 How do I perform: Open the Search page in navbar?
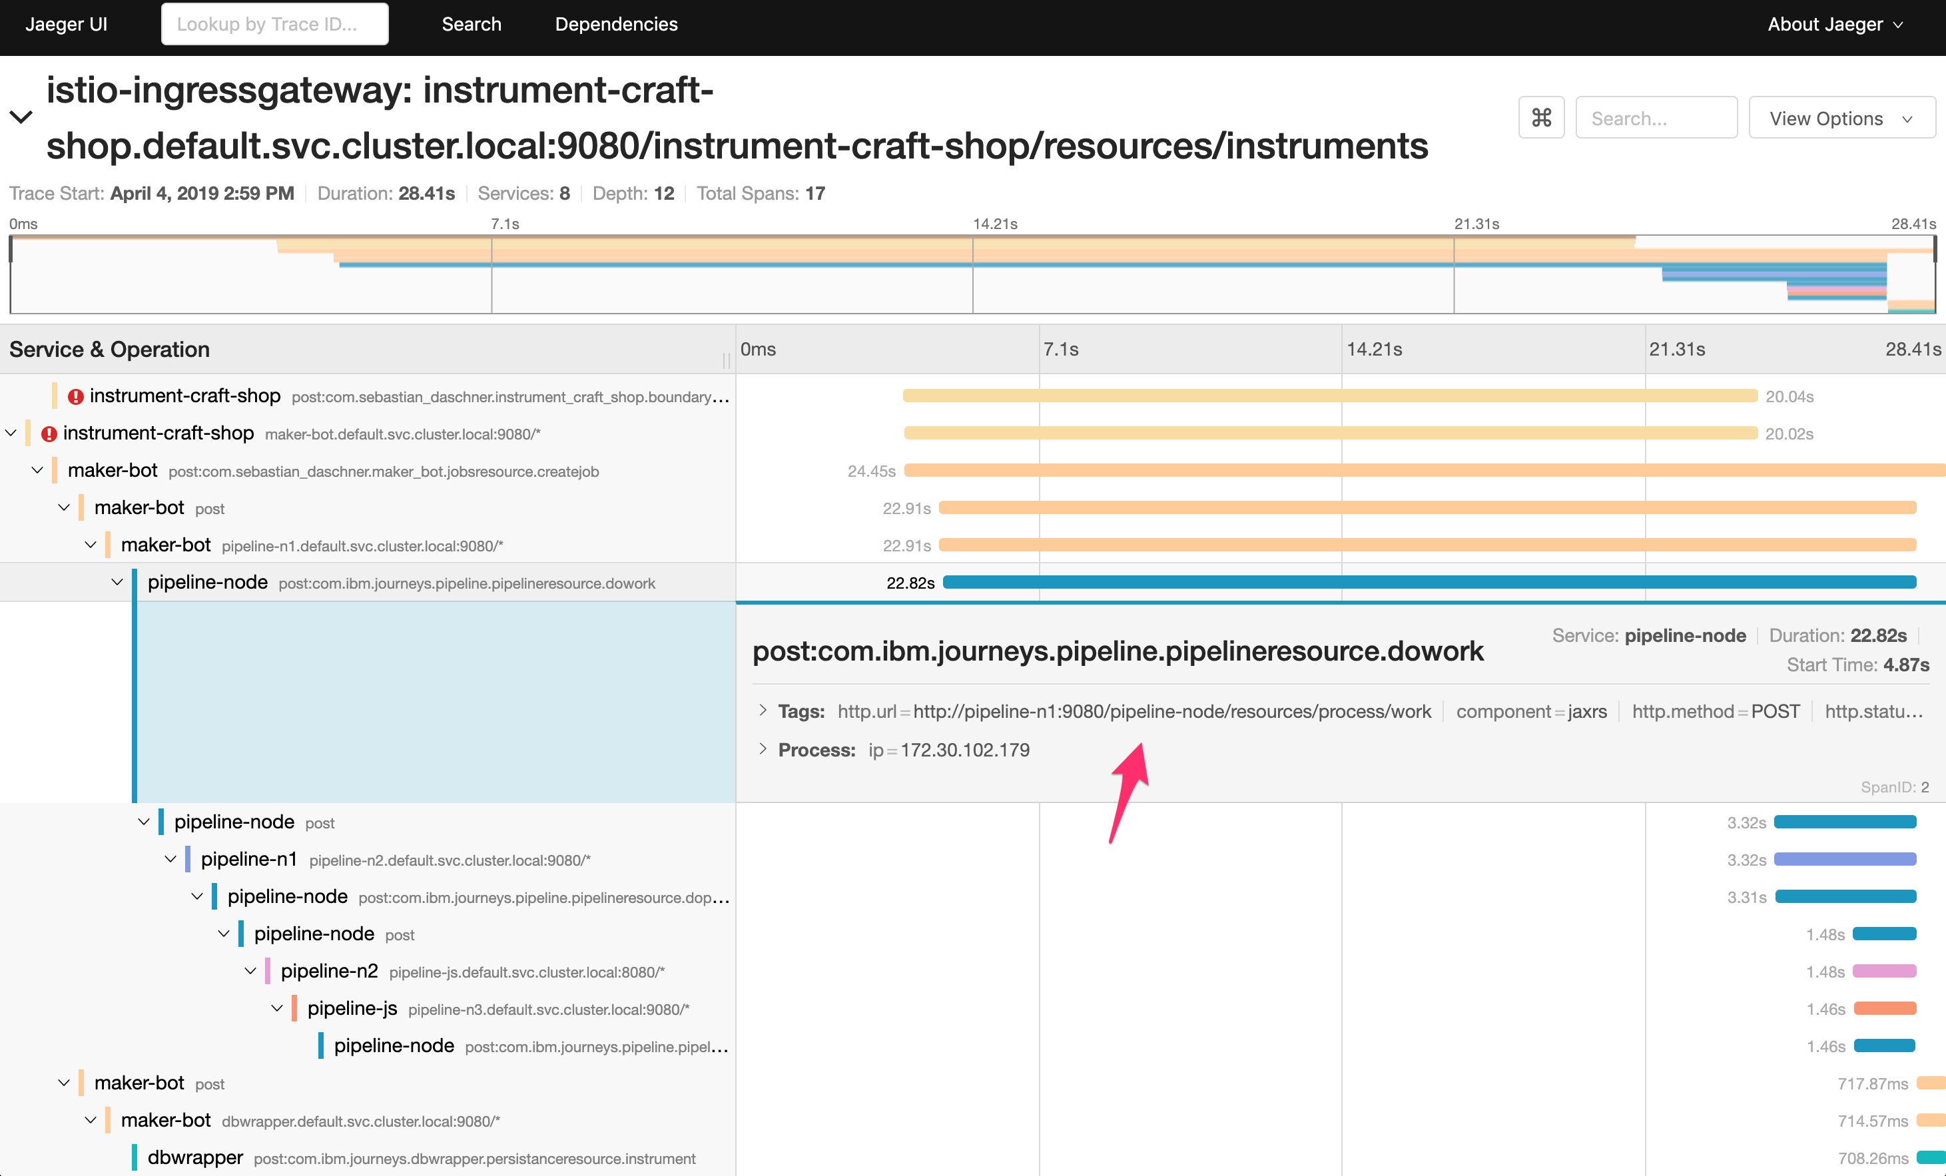click(472, 24)
